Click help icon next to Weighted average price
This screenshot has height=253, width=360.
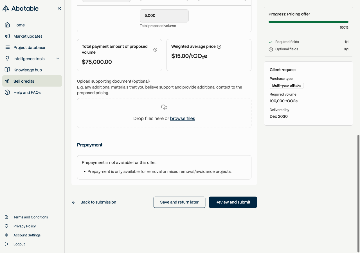tap(219, 47)
